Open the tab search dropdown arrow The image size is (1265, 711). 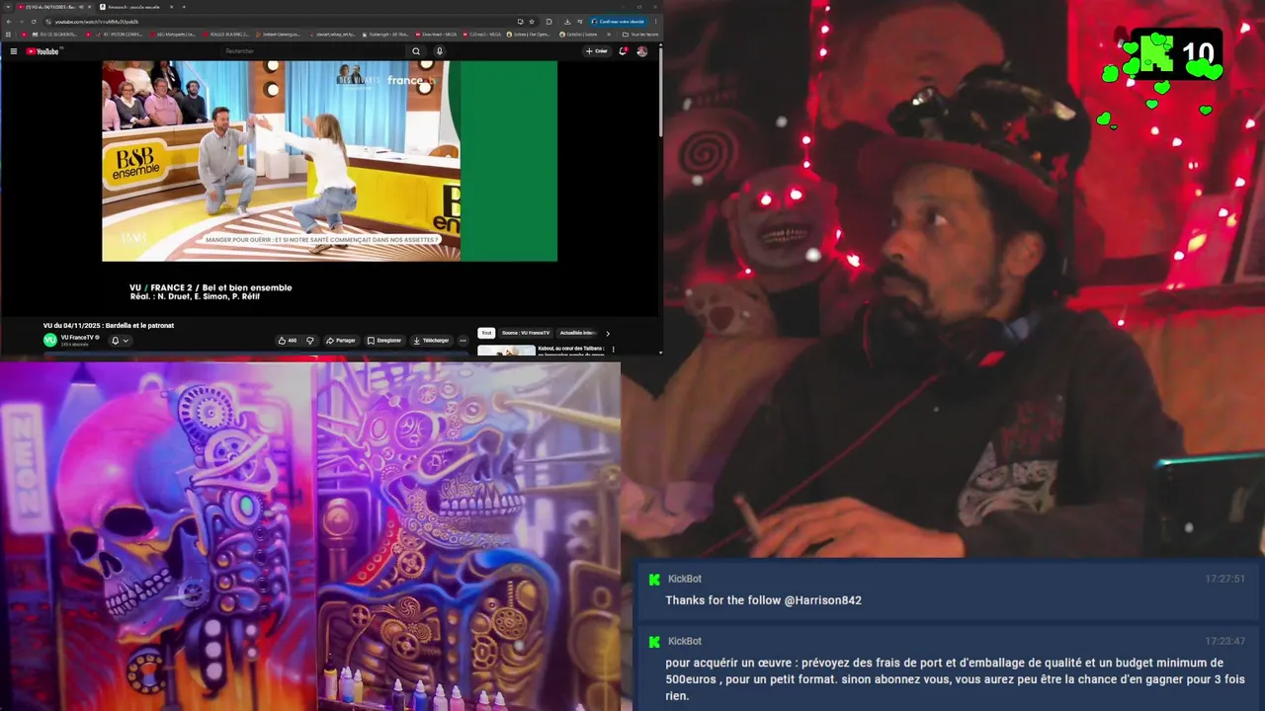pos(6,7)
